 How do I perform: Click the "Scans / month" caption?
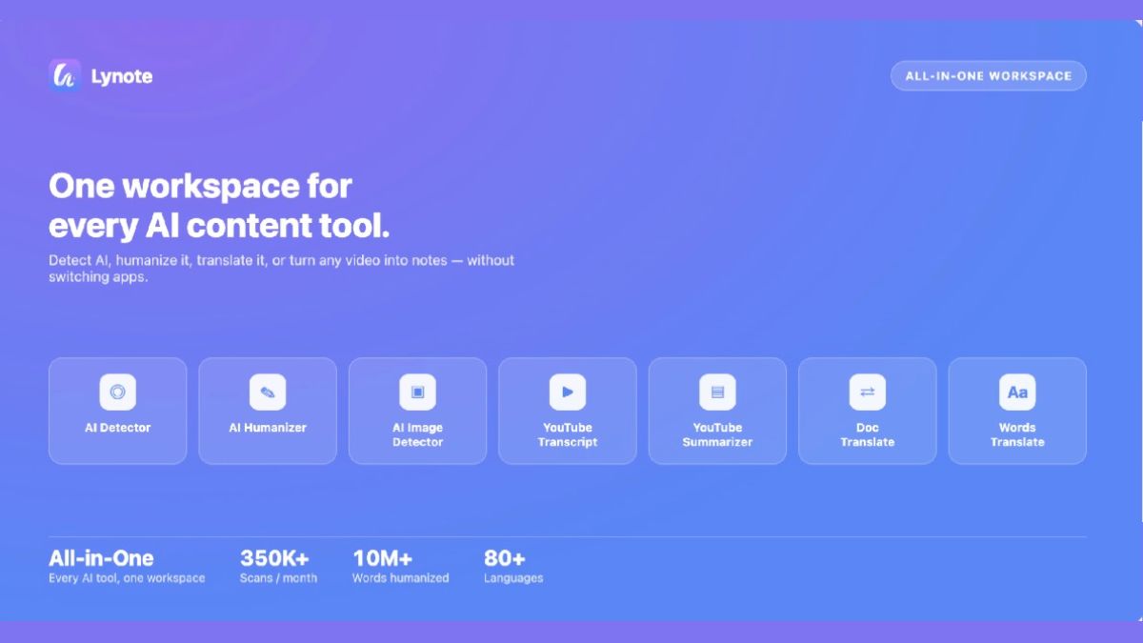(x=278, y=578)
